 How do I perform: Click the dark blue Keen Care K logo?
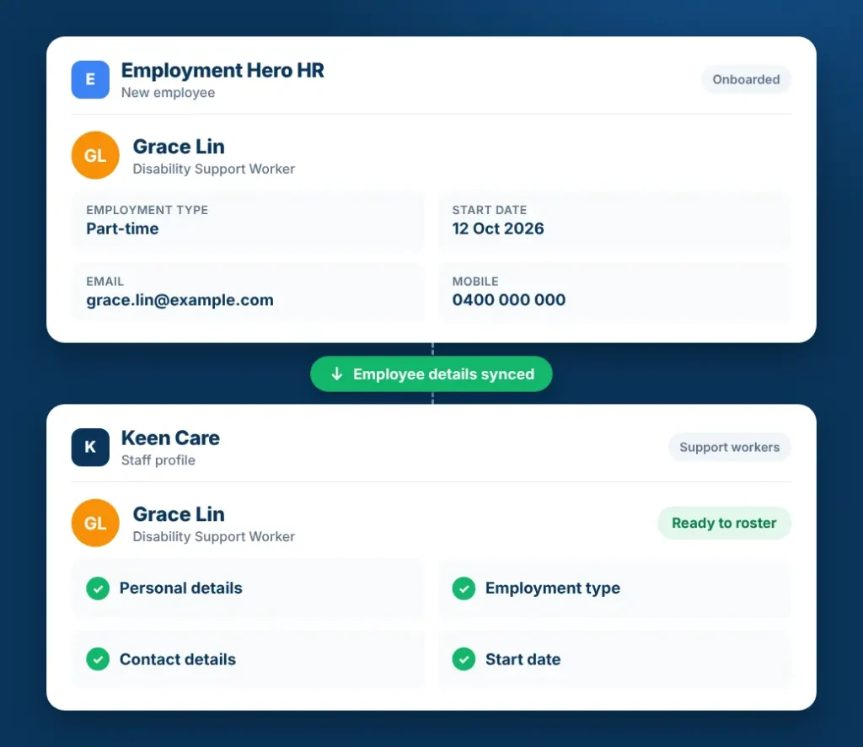point(90,448)
